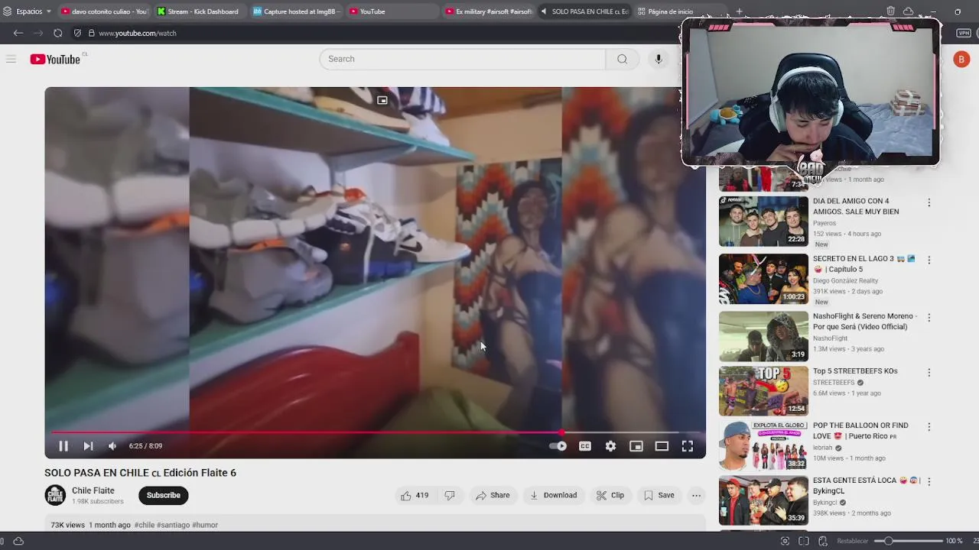Open POP THE BALLOON OR FIND LOVE thumbnail
The height and width of the screenshot is (550, 979).
(763, 445)
